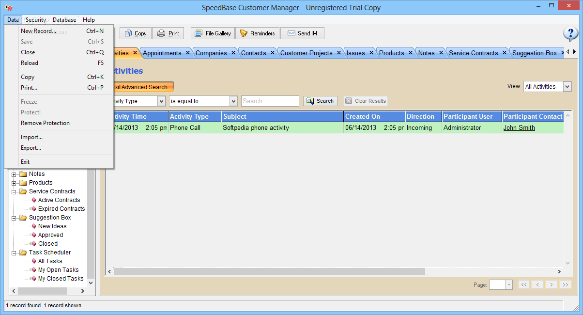The height and width of the screenshot is (315, 583).
Task: Switch to the Appointments tab
Action: click(x=162, y=53)
